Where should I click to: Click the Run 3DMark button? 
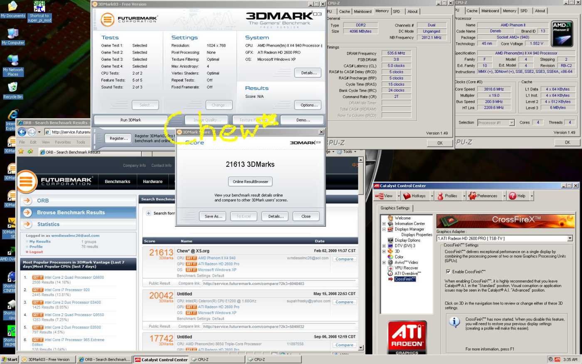click(131, 120)
